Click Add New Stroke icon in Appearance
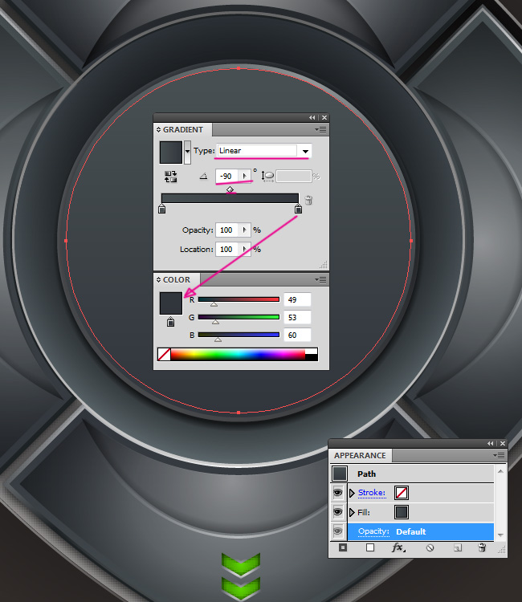This screenshot has width=522, height=602. tap(343, 548)
